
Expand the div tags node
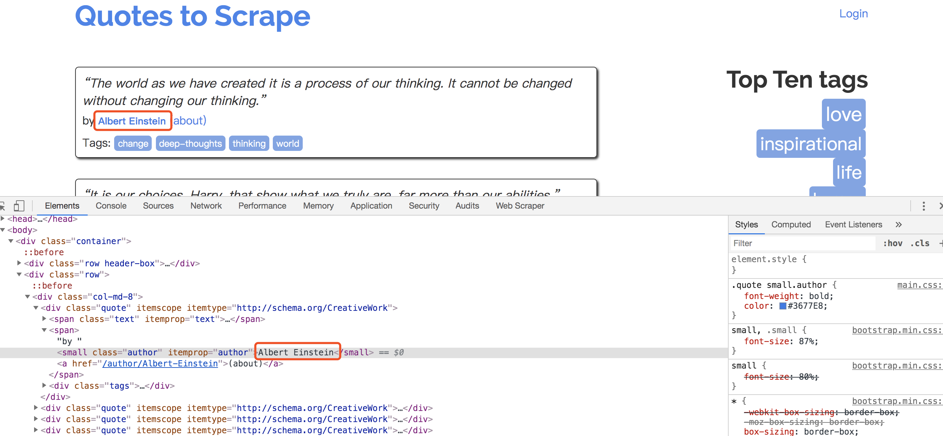point(44,385)
